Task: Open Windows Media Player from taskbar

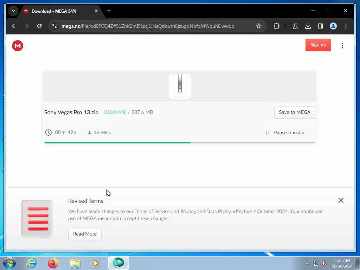Action: pyautogui.click(x=96, y=263)
